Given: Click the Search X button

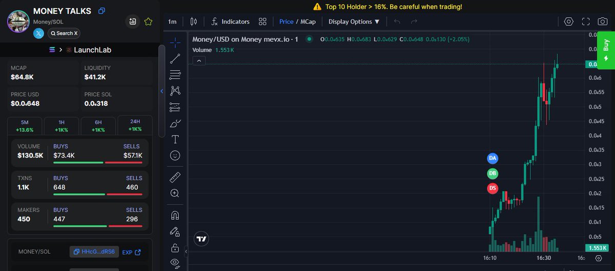Looking at the screenshot, I should [64, 33].
